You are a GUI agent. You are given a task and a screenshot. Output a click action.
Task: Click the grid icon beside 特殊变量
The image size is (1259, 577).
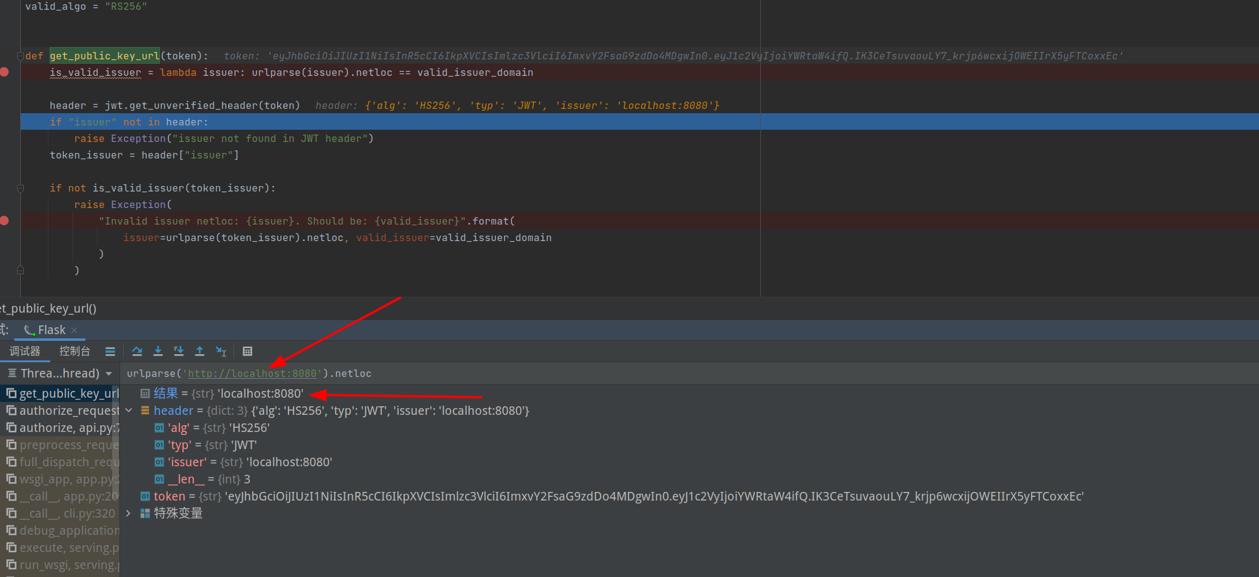(x=145, y=513)
